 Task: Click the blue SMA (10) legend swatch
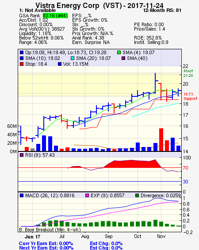point(22,58)
